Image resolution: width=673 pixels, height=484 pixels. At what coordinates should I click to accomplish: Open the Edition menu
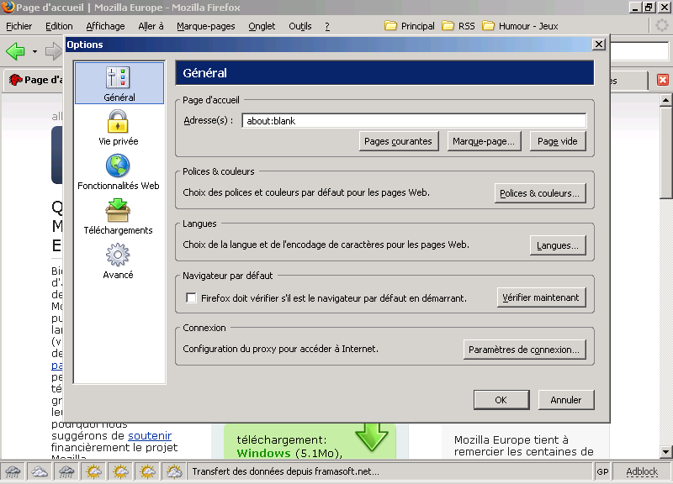[x=59, y=26]
